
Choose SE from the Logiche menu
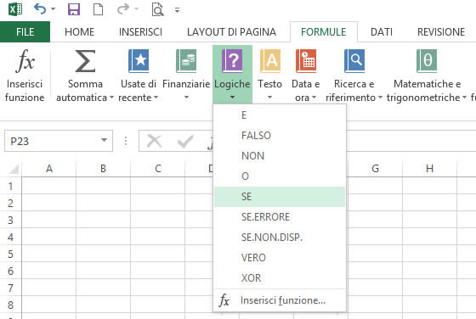[280, 197]
